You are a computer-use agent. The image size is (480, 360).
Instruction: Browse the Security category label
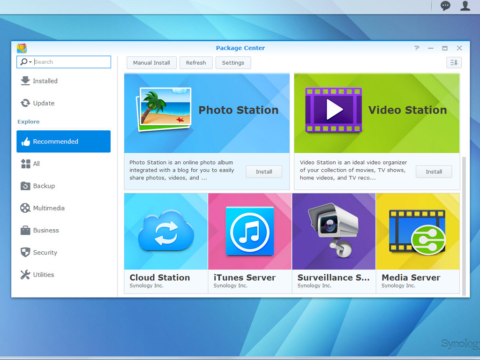click(45, 253)
